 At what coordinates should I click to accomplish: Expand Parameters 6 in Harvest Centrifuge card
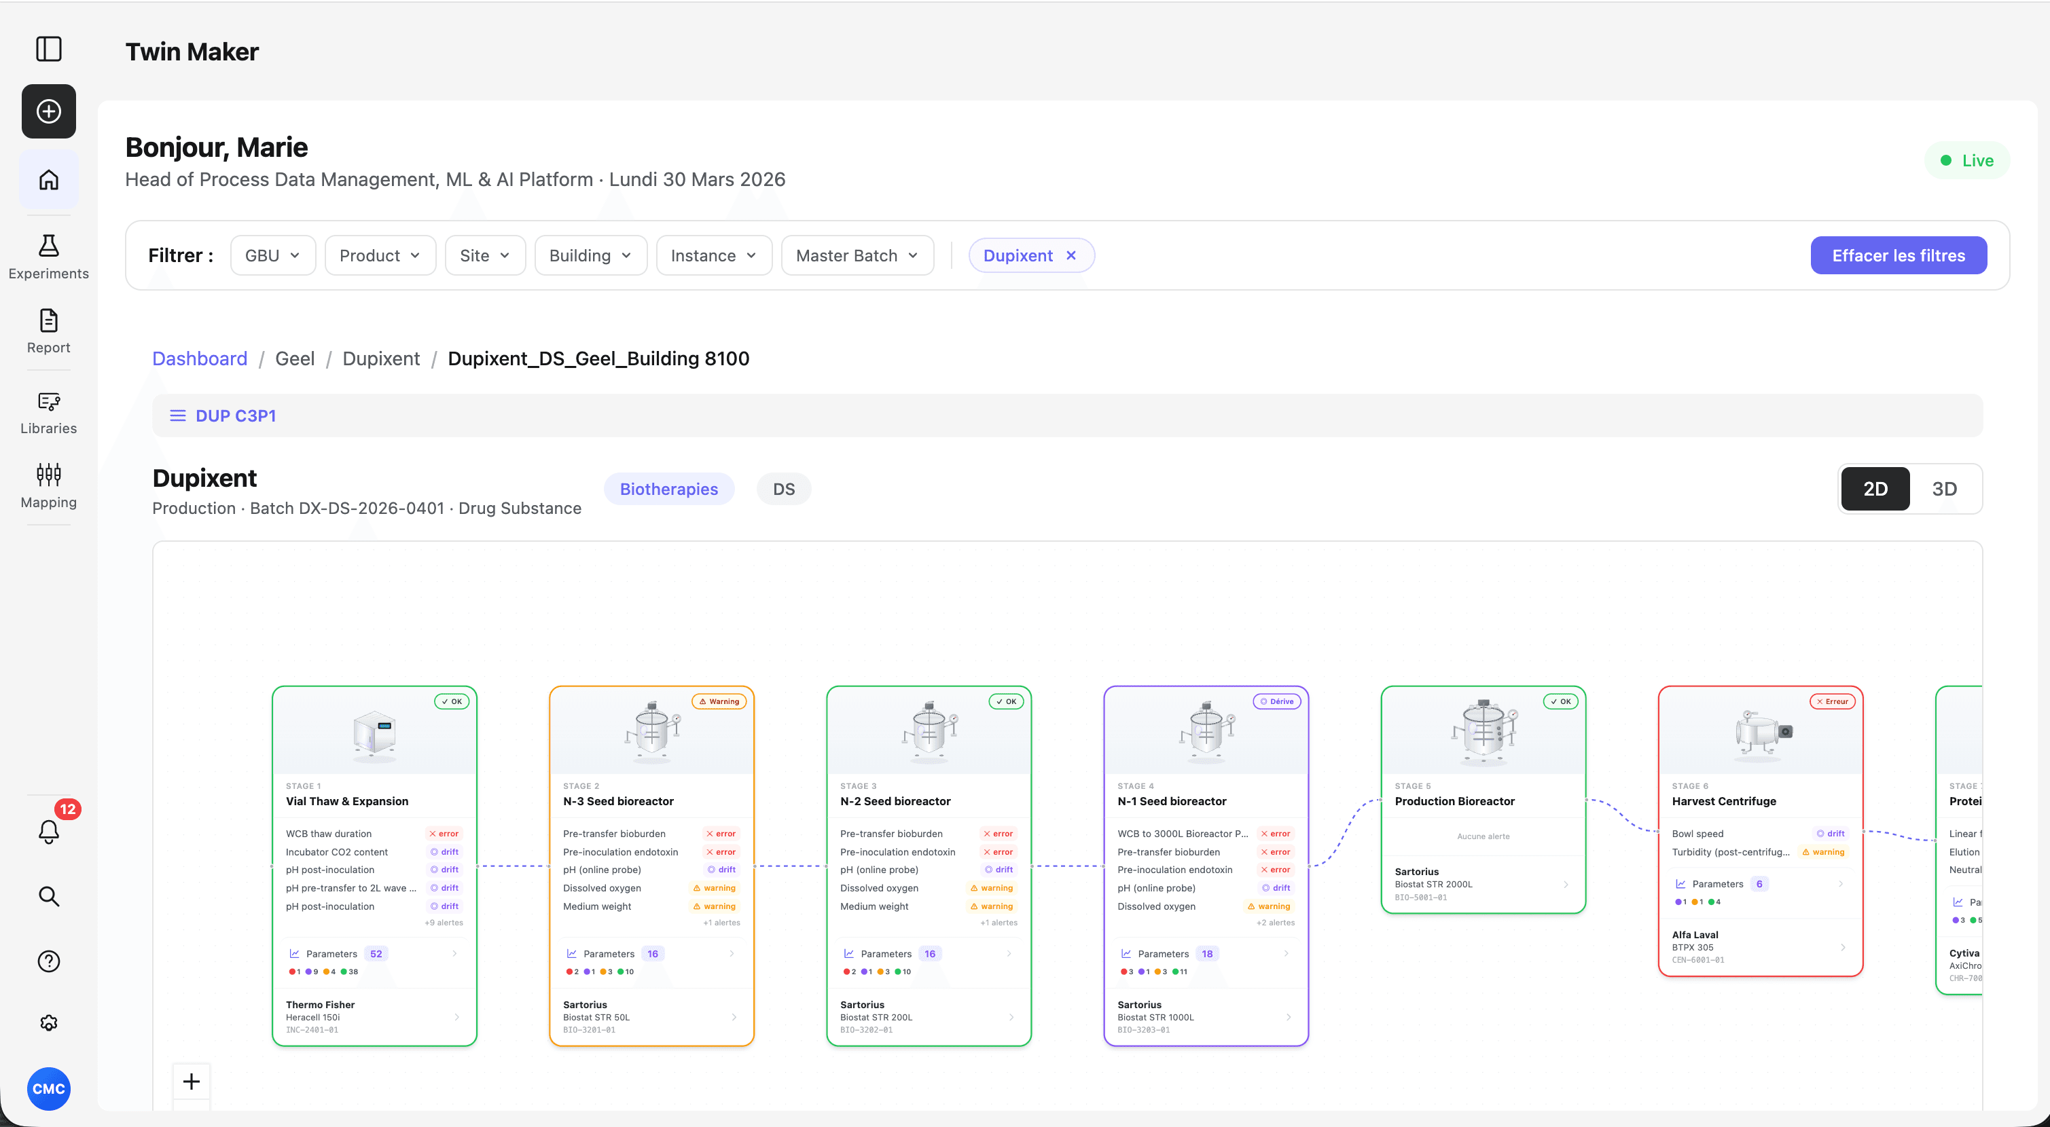point(1759,884)
